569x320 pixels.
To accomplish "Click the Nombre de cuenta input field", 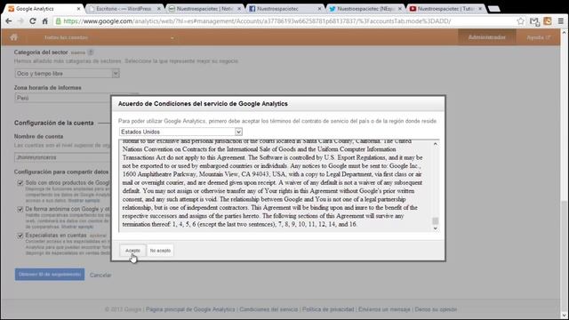I will pos(63,157).
